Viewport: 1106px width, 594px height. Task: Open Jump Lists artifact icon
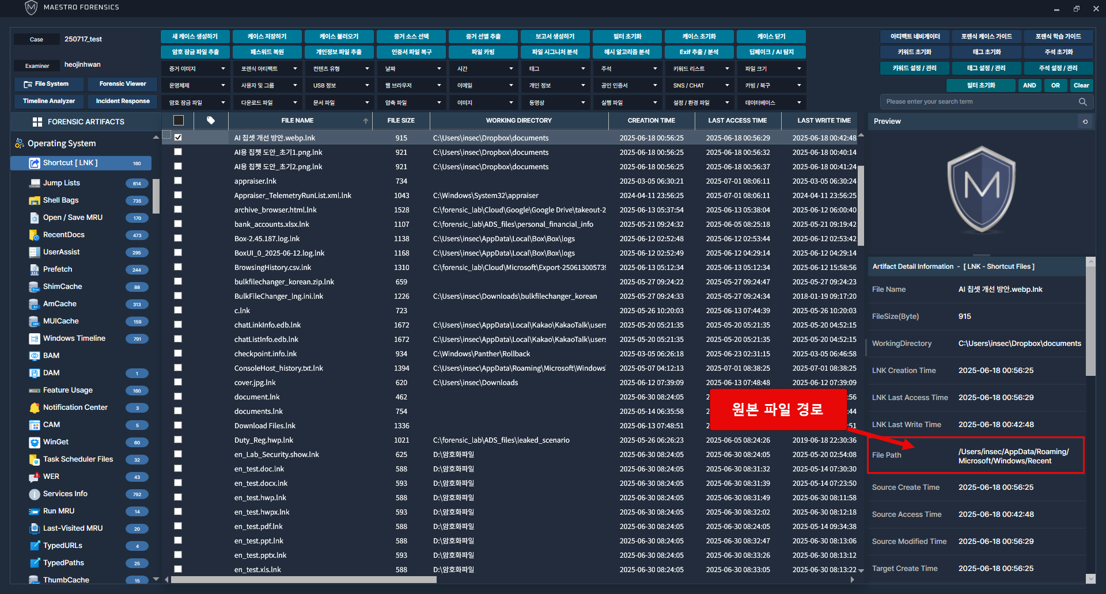coord(35,183)
